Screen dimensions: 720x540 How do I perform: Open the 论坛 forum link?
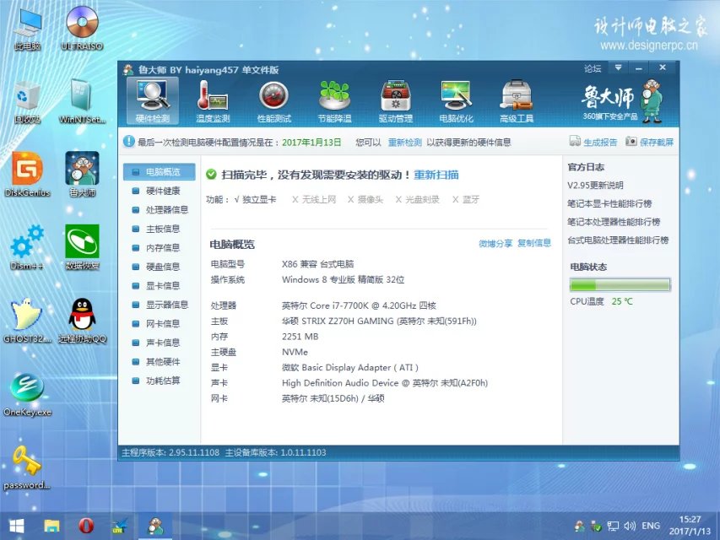click(x=593, y=68)
